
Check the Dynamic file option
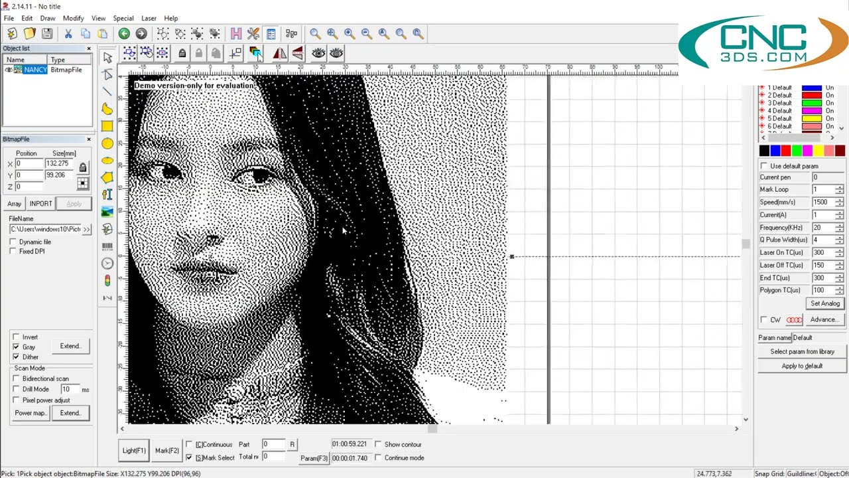tap(13, 242)
